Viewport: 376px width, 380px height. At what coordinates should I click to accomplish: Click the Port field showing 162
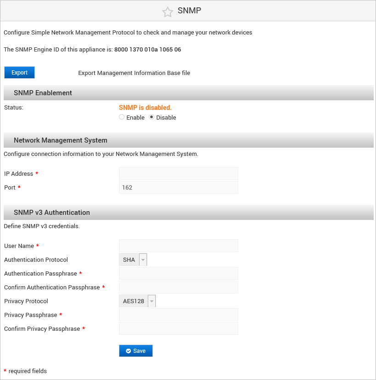[178, 187]
